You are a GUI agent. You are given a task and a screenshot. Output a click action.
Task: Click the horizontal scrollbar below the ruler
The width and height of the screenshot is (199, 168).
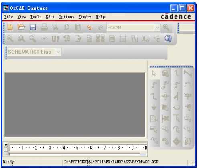click(78, 154)
